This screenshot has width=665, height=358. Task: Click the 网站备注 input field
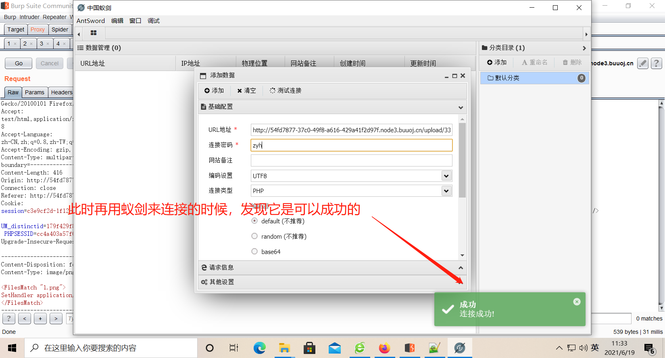[351, 160]
